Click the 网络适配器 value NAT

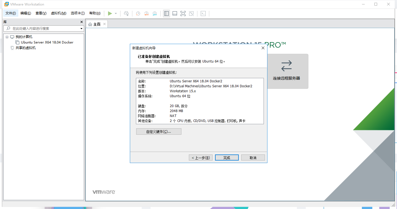(173, 116)
